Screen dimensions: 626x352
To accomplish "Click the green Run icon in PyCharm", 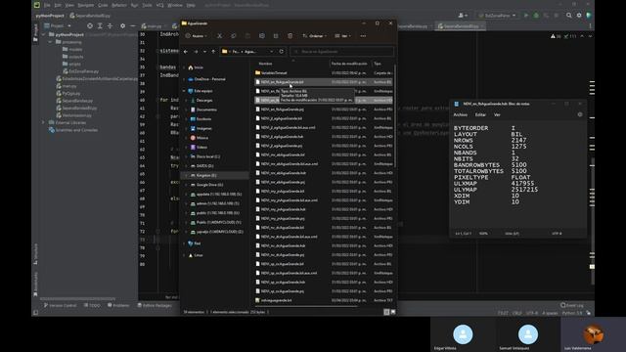I will (526, 16).
